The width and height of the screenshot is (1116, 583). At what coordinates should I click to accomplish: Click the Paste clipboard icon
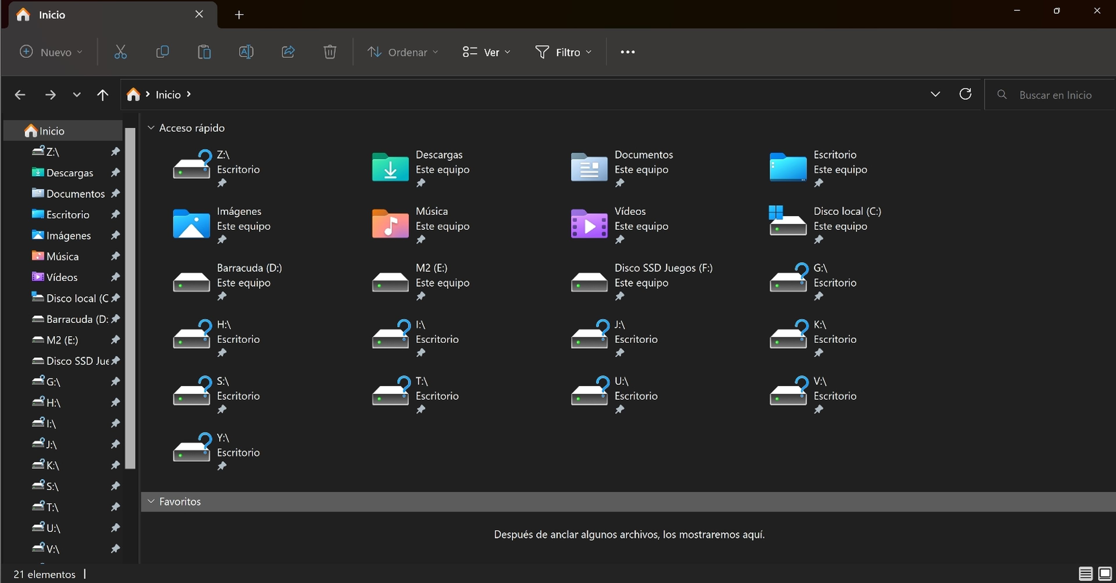click(x=204, y=52)
